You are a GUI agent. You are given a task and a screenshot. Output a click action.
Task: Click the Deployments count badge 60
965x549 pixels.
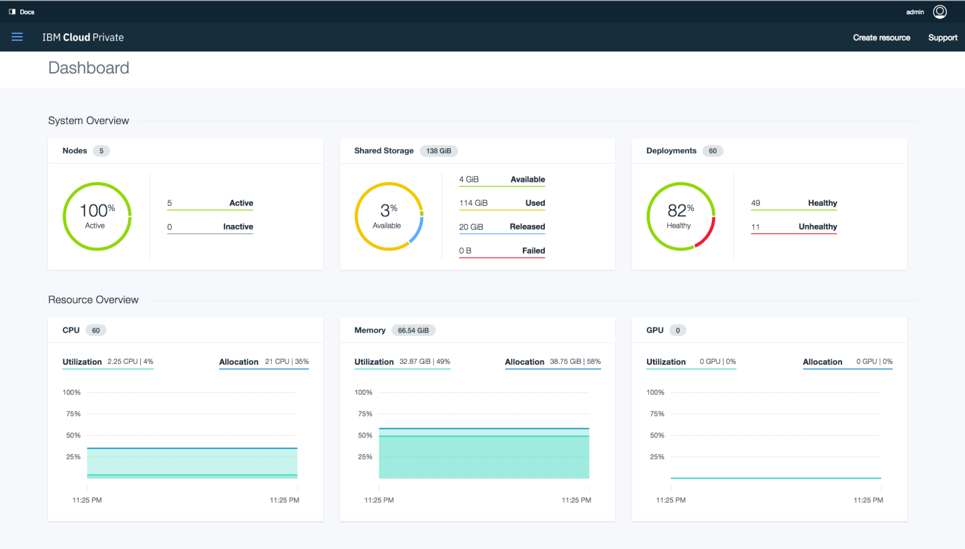(713, 151)
